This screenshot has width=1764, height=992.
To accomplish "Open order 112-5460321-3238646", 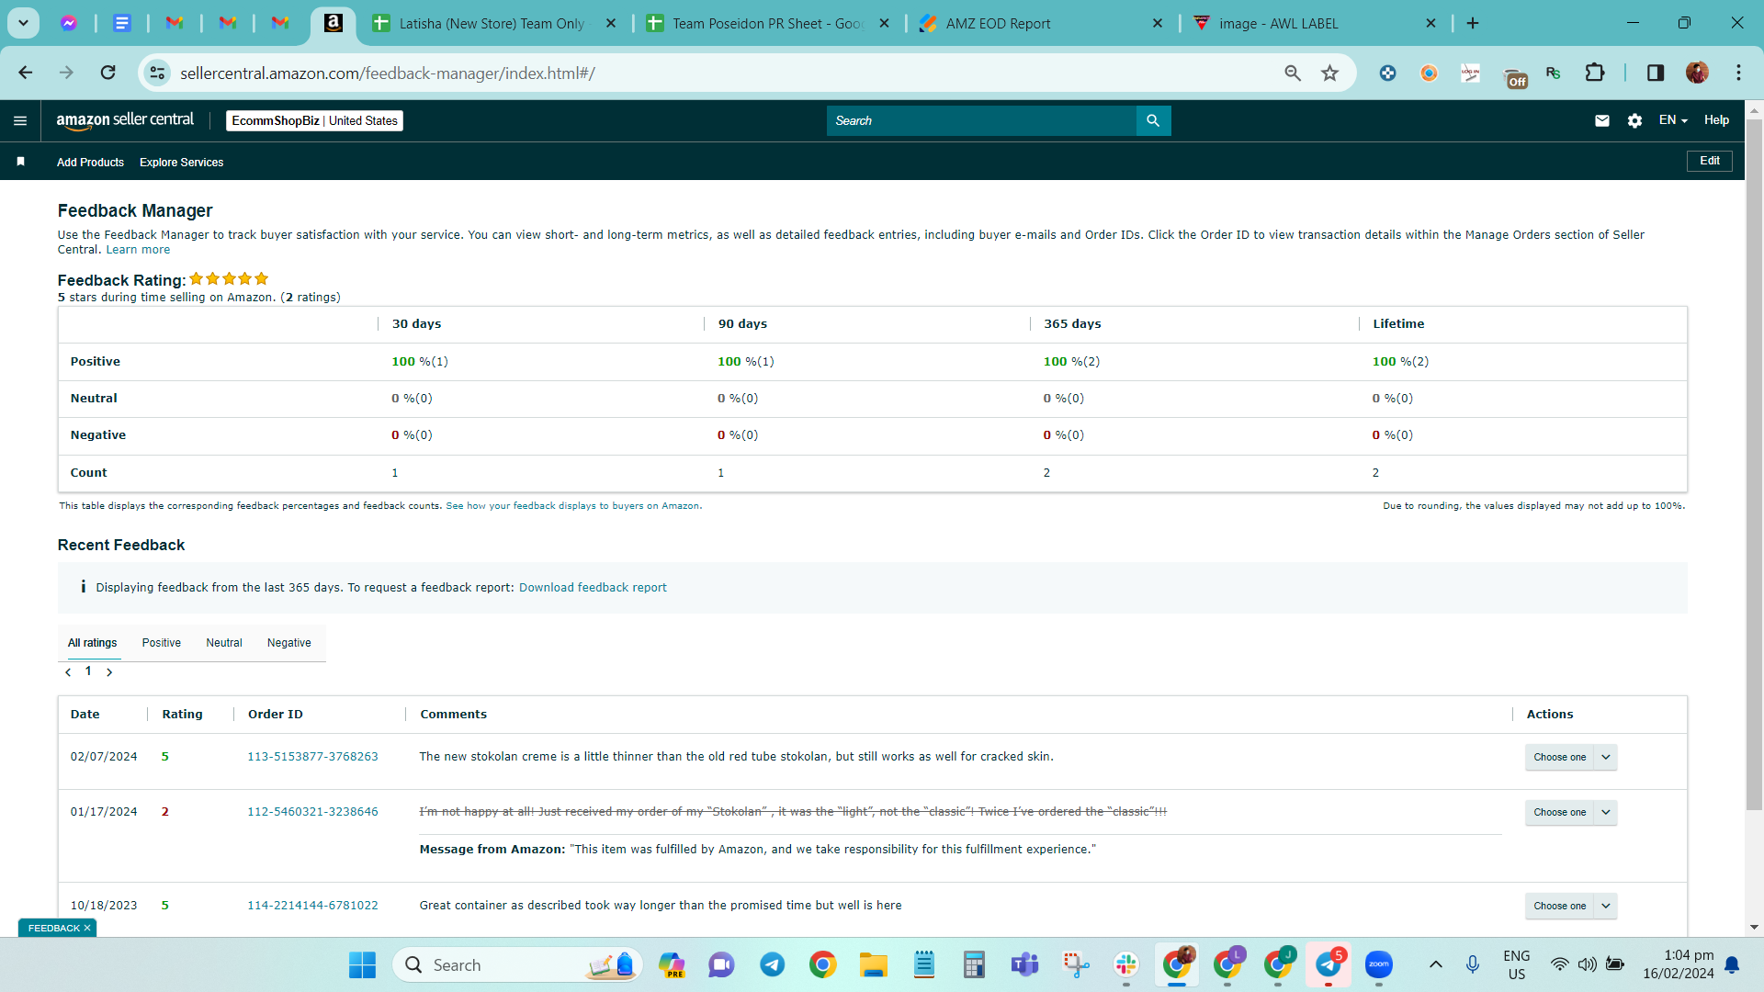I will [x=312, y=812].
